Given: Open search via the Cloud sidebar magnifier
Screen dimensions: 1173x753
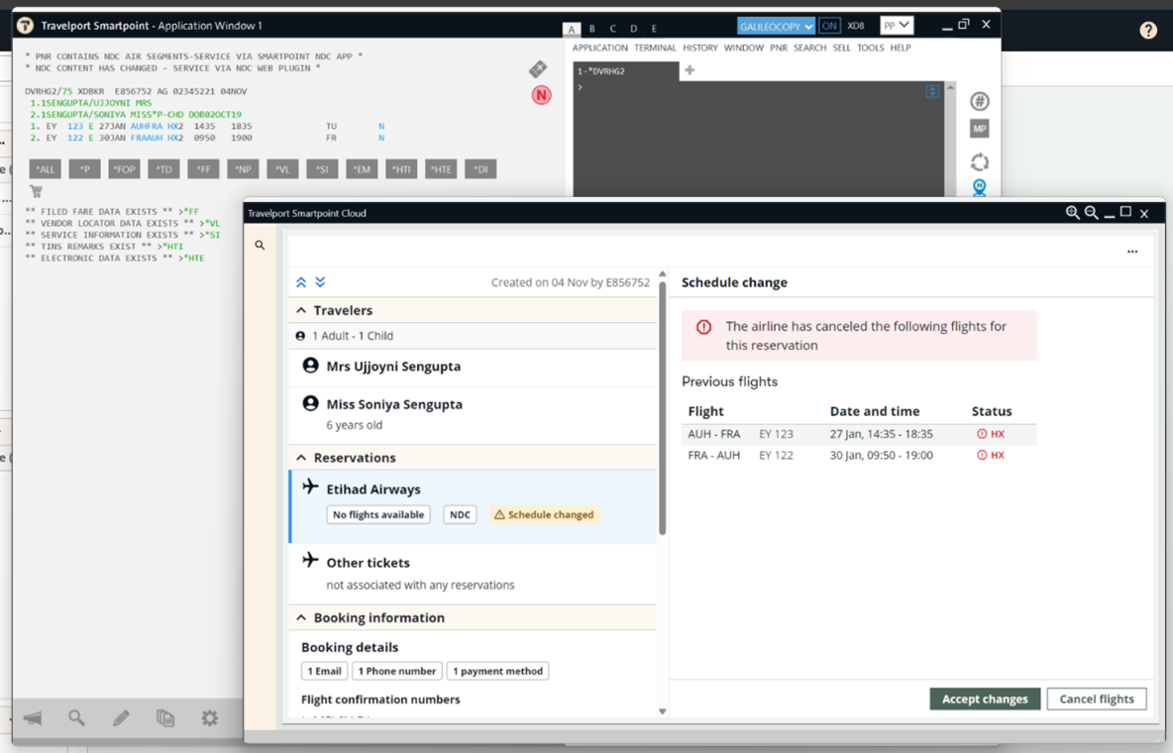Looking at the screenshot, I should [x=260, y=245].
